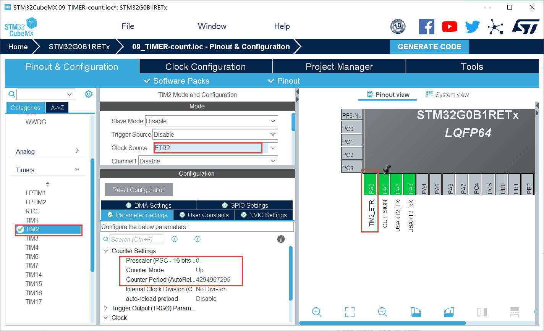Open the User Constants tab

pyautogui.click(x=204, y=215)
